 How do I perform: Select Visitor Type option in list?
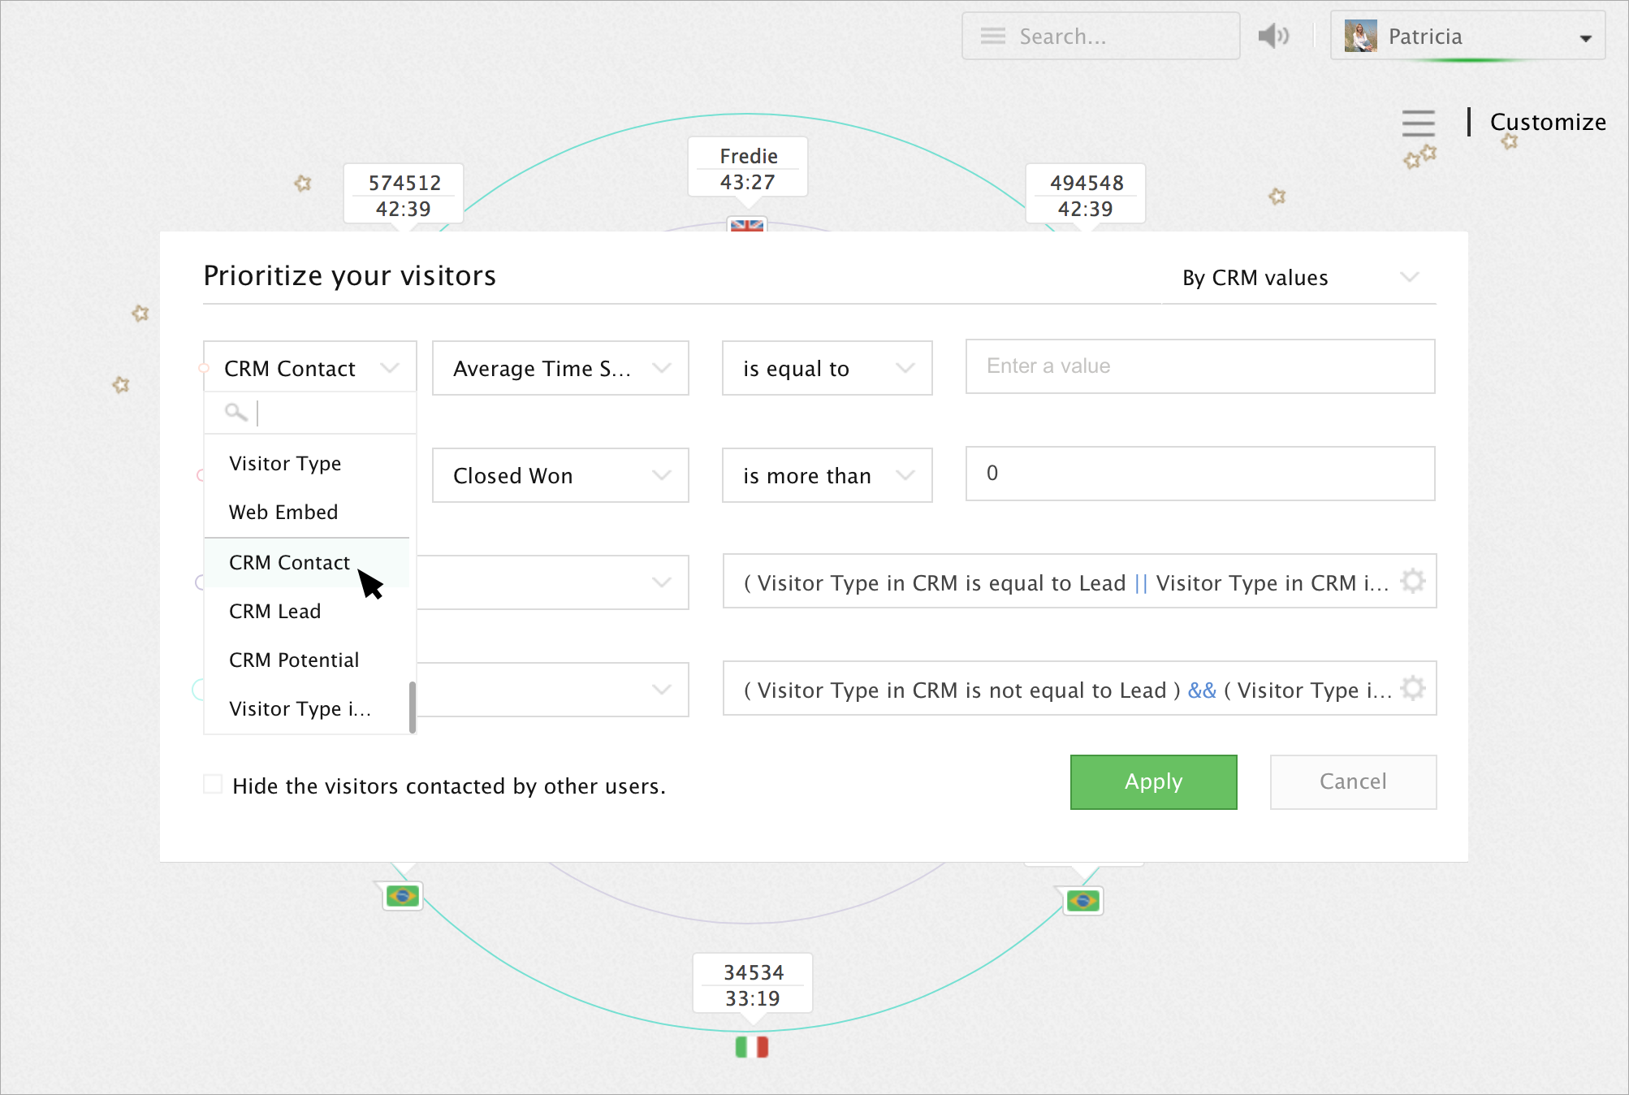click(x=285, y=464)
